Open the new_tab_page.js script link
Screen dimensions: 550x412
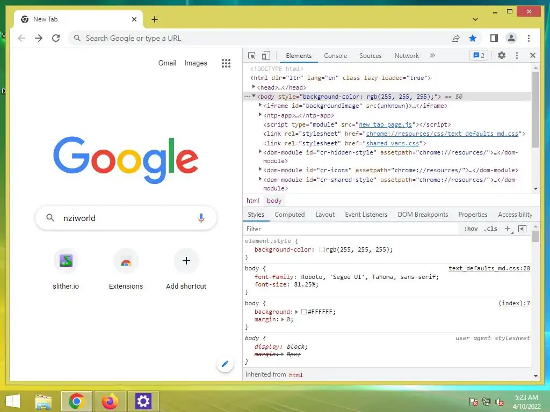(386, 124)
